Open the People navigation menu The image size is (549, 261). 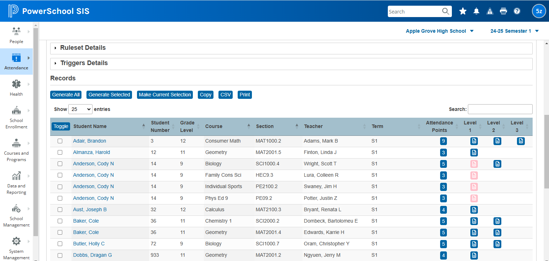pyautogui.click(x=16, y=35)
